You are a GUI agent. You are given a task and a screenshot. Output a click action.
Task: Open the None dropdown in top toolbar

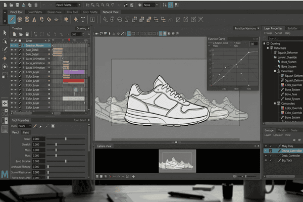(x=150, y=5)
